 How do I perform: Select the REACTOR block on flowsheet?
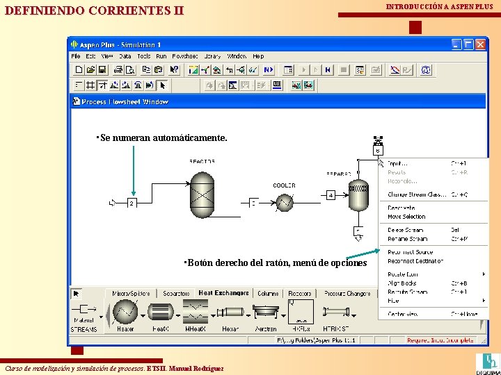pos(202,195)
